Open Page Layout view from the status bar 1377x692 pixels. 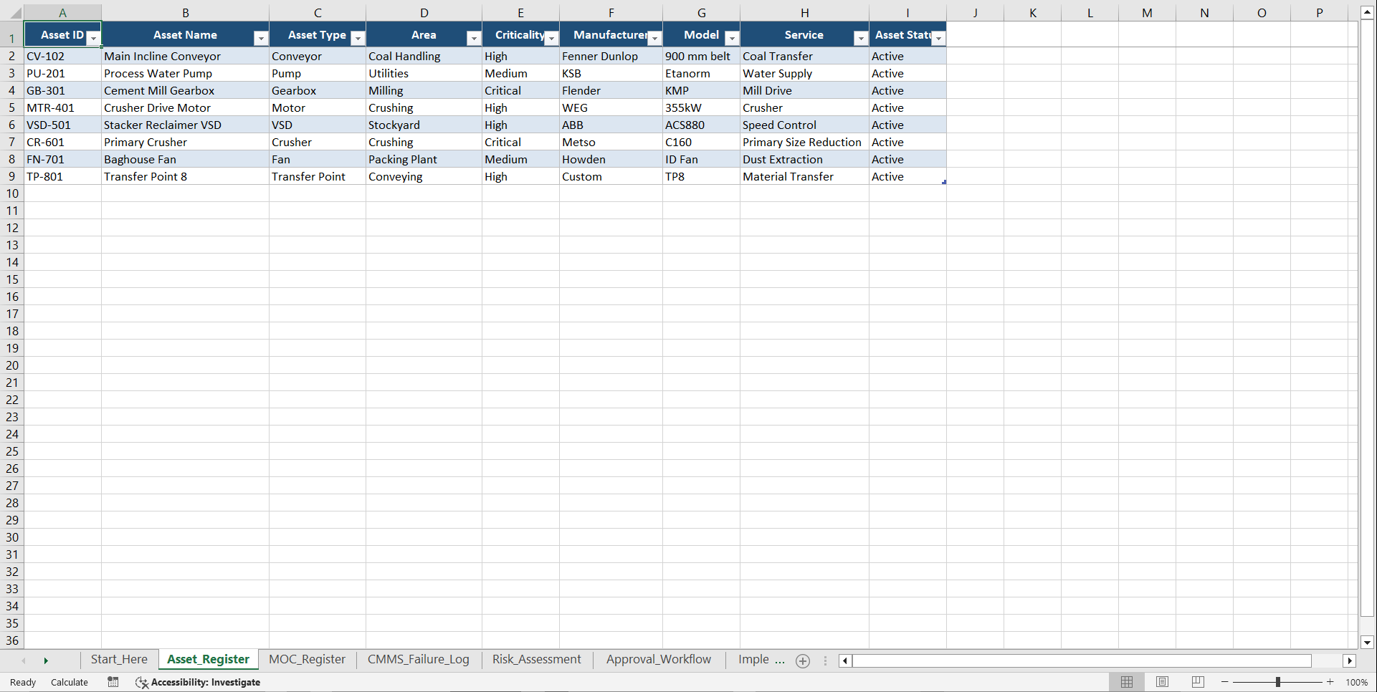tap(1162, 682)
